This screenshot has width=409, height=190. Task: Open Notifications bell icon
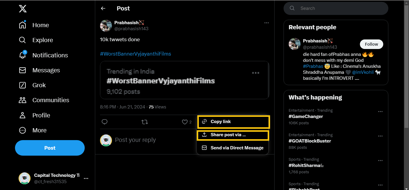[x=22, y=55]
